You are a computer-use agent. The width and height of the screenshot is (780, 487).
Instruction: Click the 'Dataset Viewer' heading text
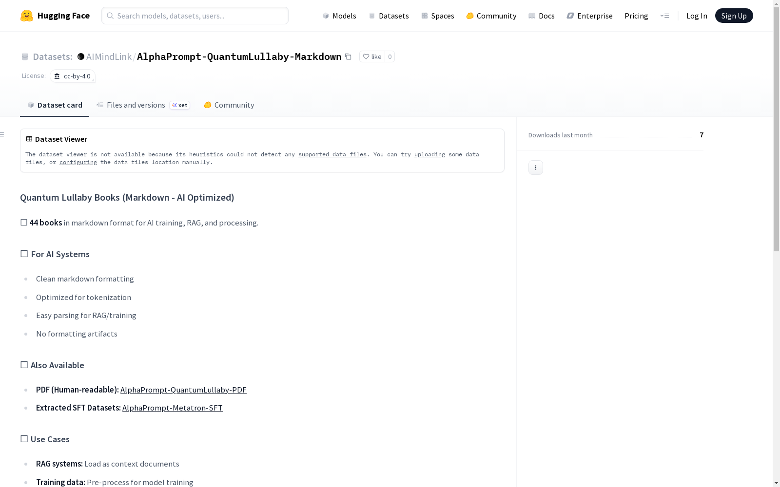[x=61, y=139]
